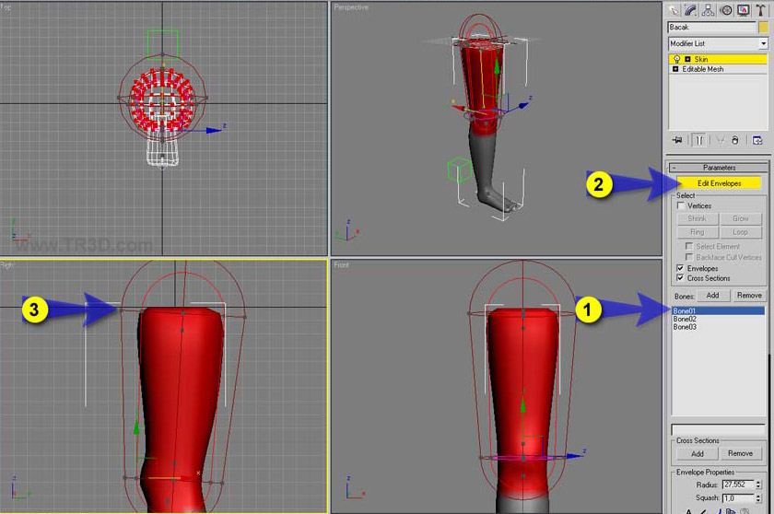The image size is (774, 514).
Task: Collapse the Parameters rollout
Action: 719,168
